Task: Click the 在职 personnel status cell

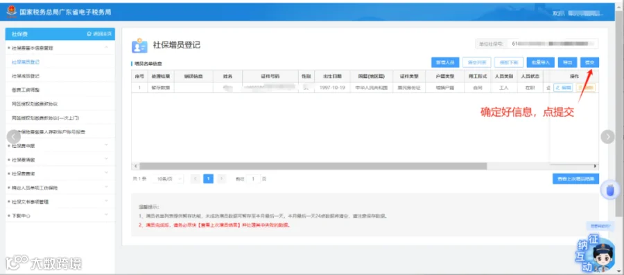Action: pos(530,88)
